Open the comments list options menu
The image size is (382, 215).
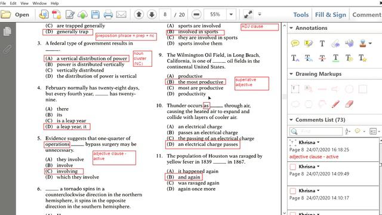(x=374, y=131)
